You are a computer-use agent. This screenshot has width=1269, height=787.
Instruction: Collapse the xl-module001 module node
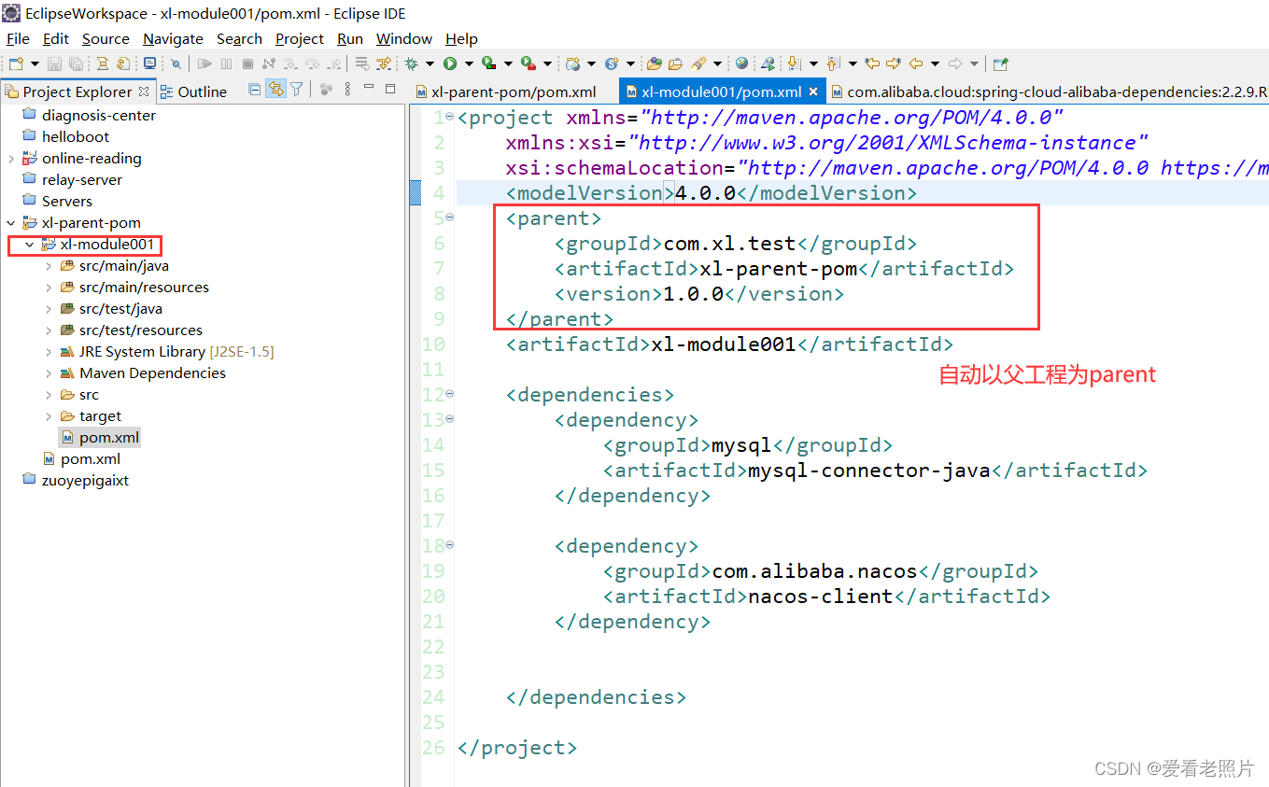[29, 245]
